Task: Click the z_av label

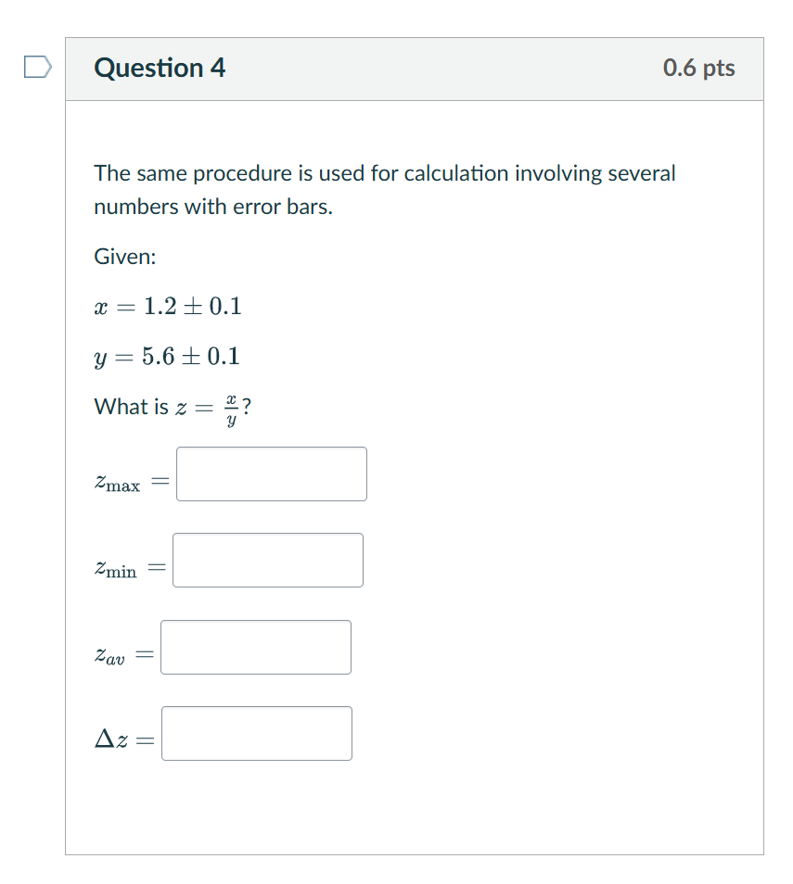Action: coord(109,653)
